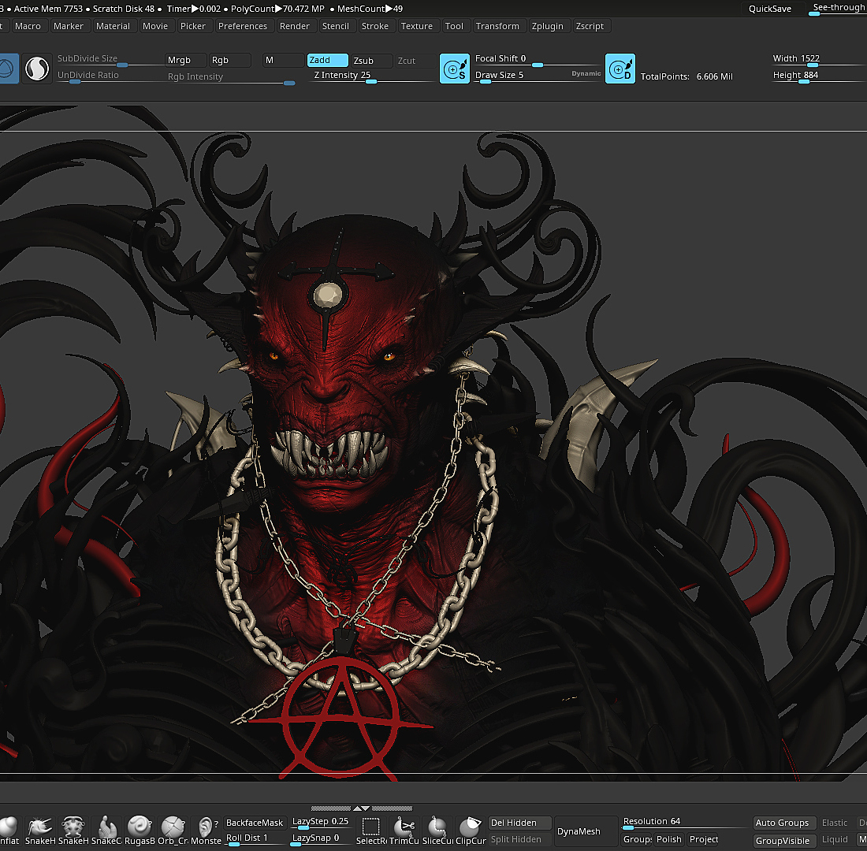The width and height of the screenshot is (867, 851).
Task: Open the Material menu
Action: pyautogui.click(x=113, y=26)
